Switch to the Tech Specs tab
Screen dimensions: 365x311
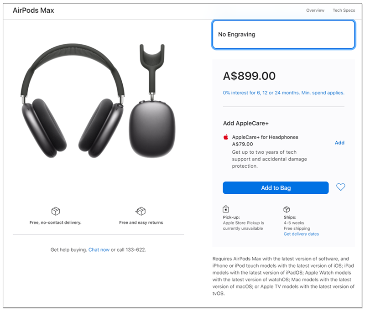coord(344,10)
